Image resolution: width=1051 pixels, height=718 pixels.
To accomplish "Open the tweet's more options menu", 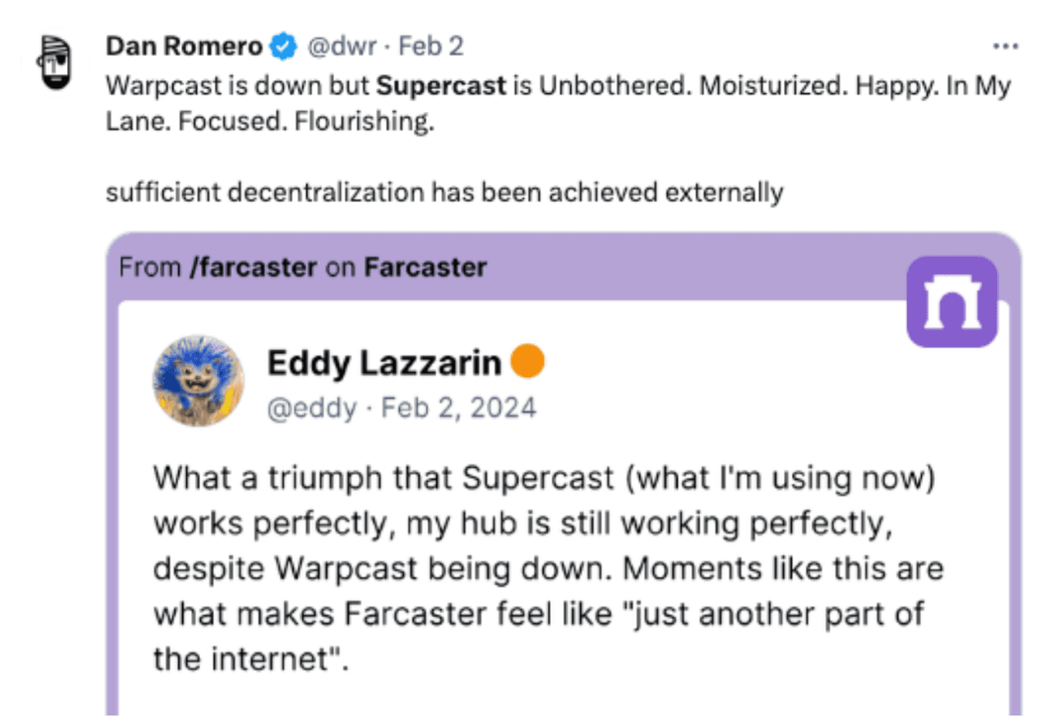I will (1004, 47).
